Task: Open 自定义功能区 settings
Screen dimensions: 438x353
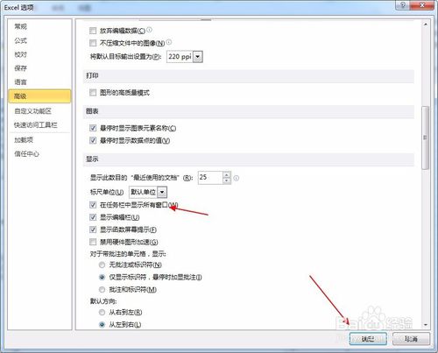Action: click(x=33, y=111)
